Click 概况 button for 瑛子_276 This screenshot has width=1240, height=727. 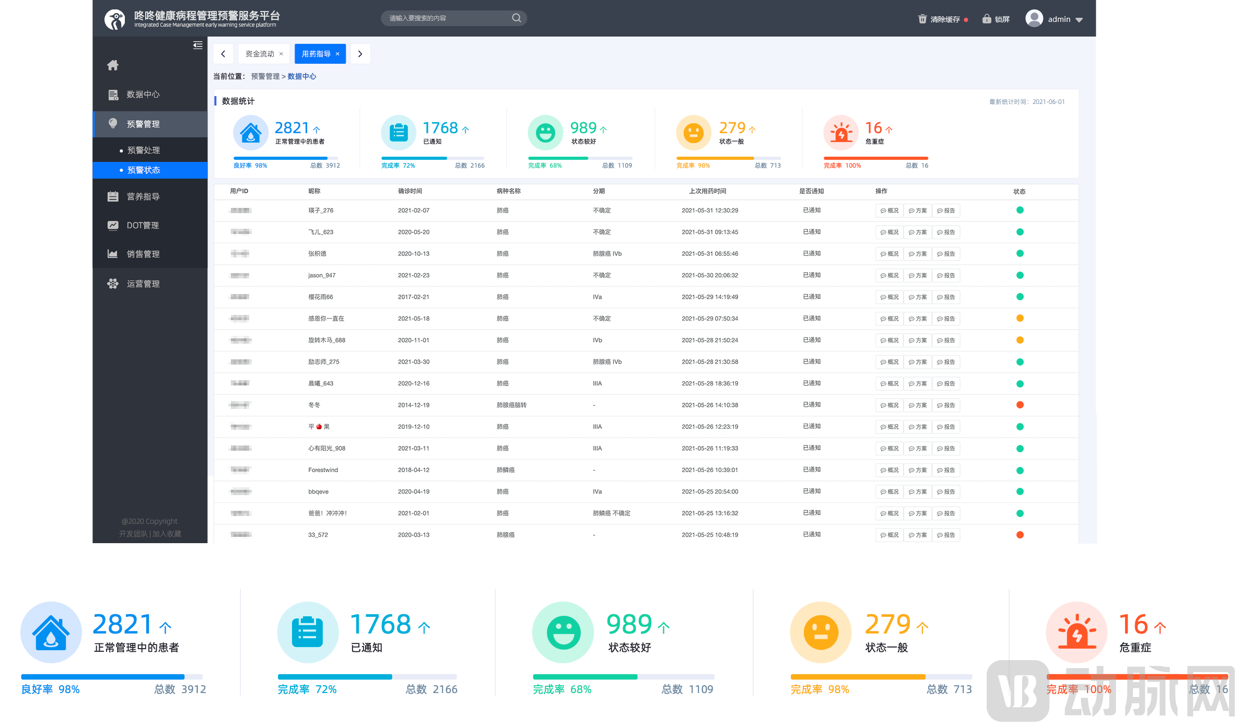889,211
